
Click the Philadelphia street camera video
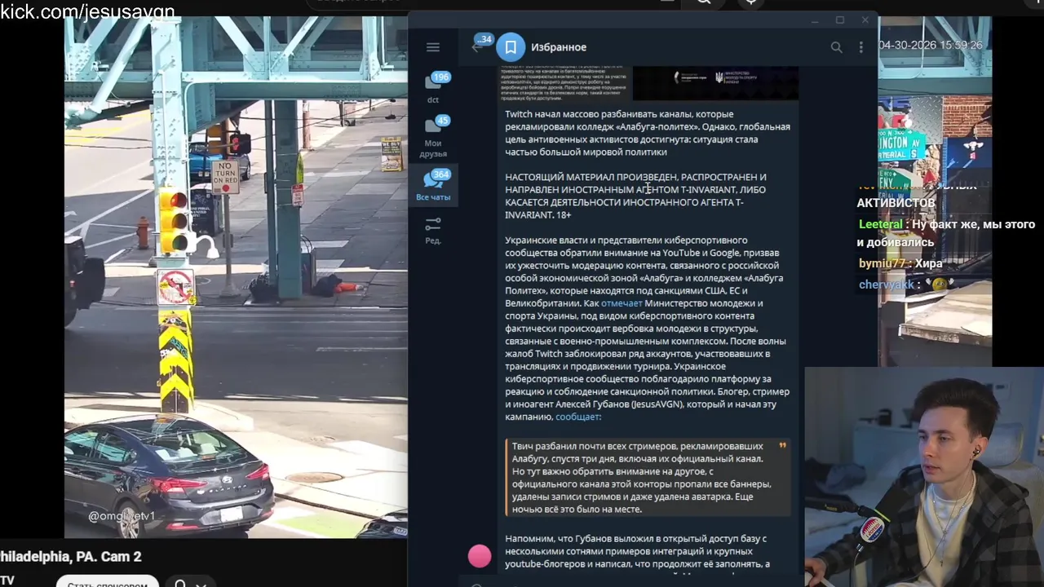coord(237,277)
